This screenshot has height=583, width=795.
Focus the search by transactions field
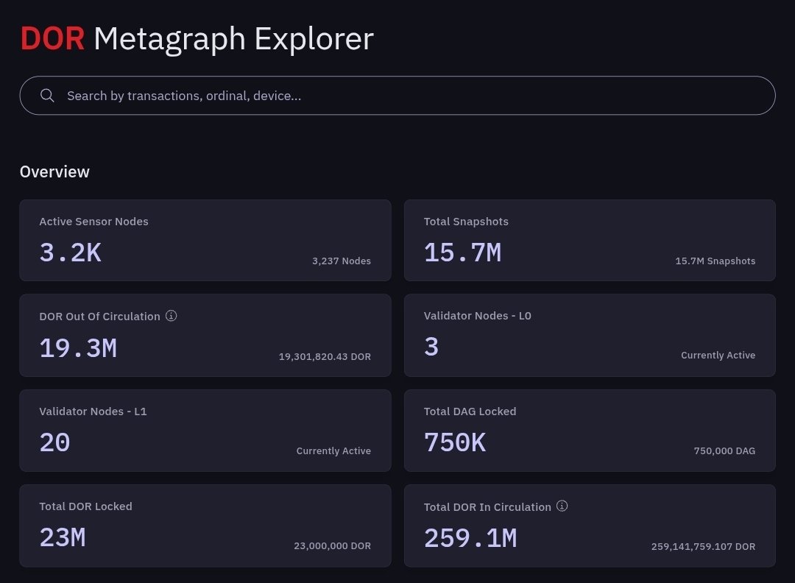[397, 95]
